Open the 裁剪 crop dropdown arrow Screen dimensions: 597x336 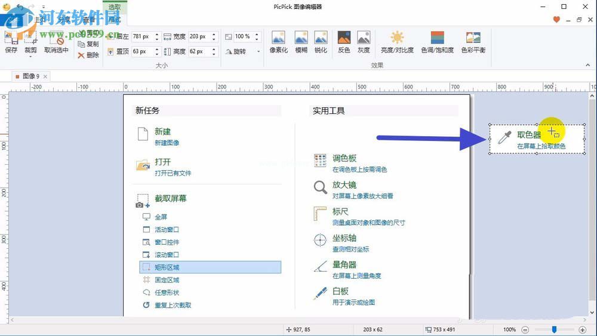(x=30, y=56)
